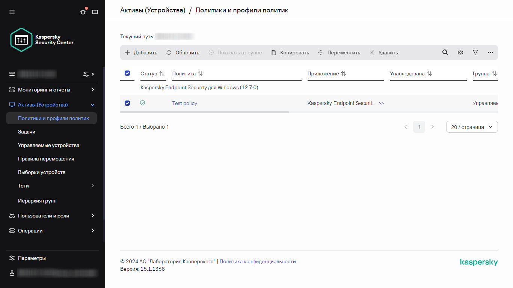Open the filter icon on the toolbar
513x288 pixels.
tap(475, 52)
